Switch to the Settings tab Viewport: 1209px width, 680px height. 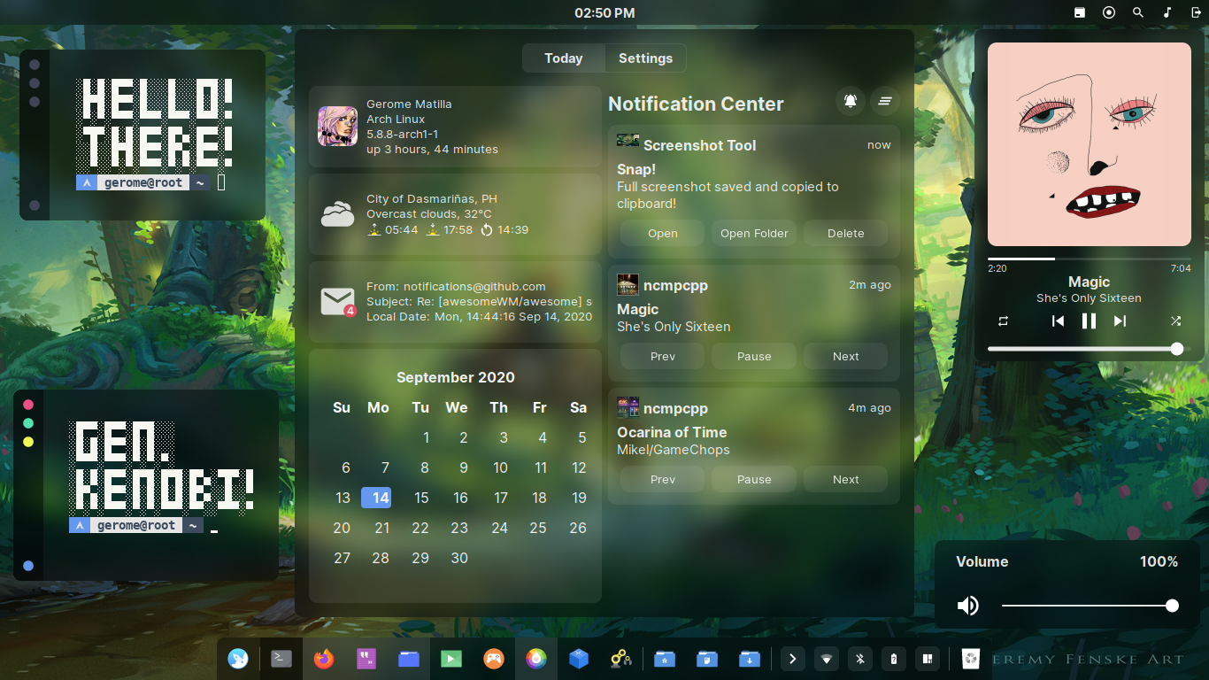pos(645,58)
